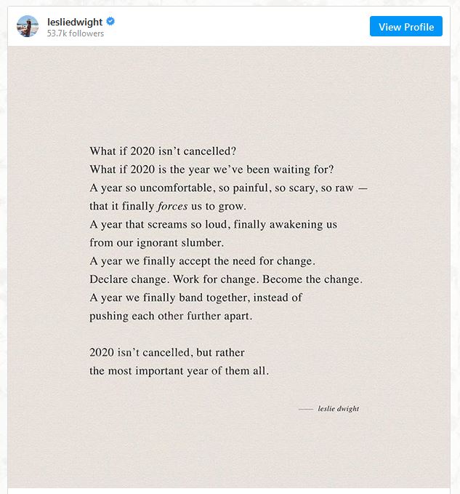Open lesliedwight's profile avatar picture

(28, 26)
